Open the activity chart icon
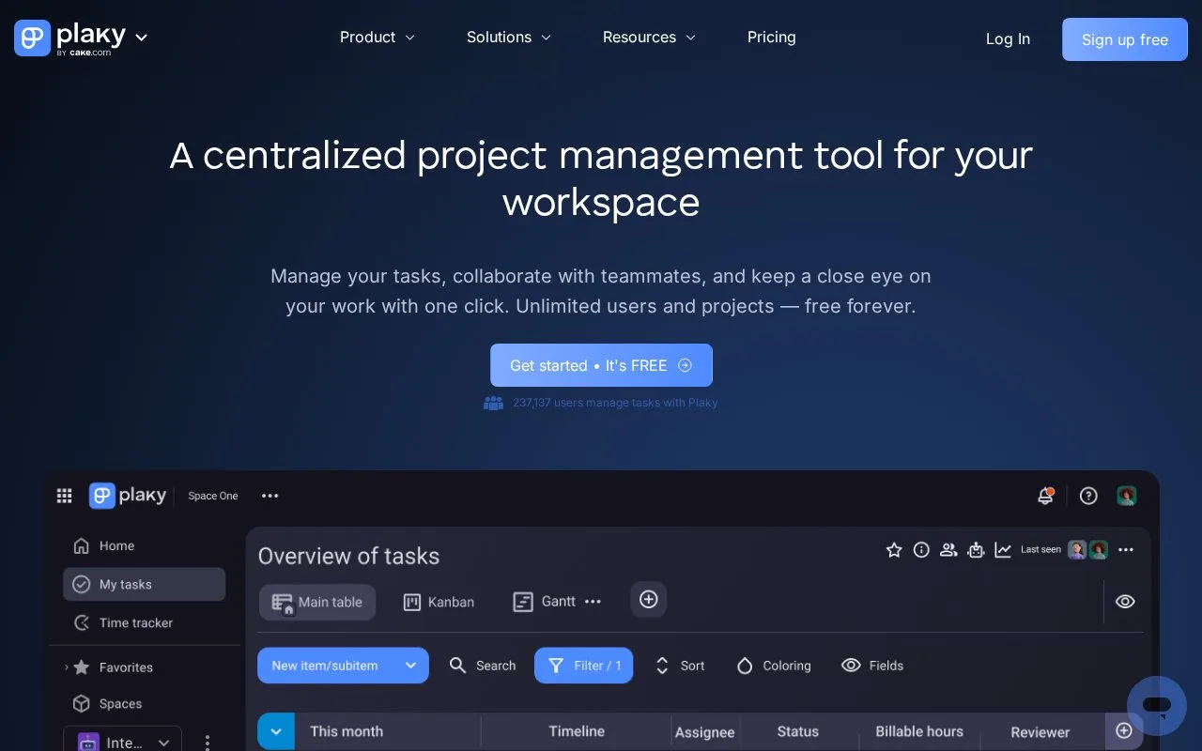The height and width of the screenshot is (751, 1202). click(1003, 550)
